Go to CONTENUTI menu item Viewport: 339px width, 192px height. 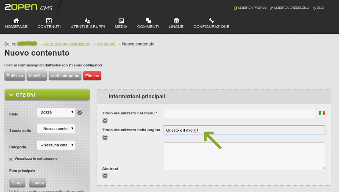pos(49,27)
